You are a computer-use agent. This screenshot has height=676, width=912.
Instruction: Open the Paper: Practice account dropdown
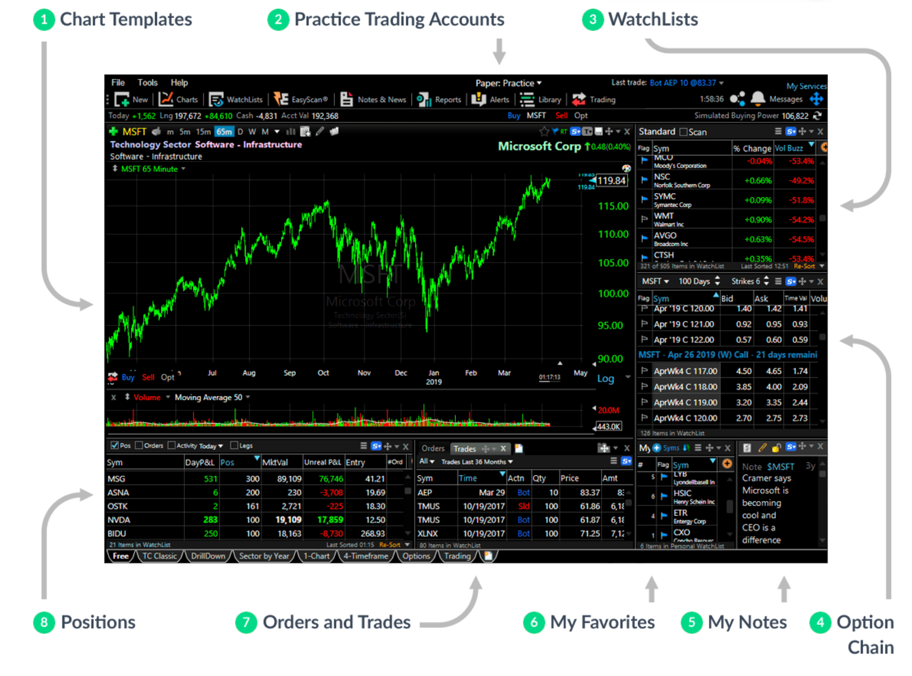[508, 83]
